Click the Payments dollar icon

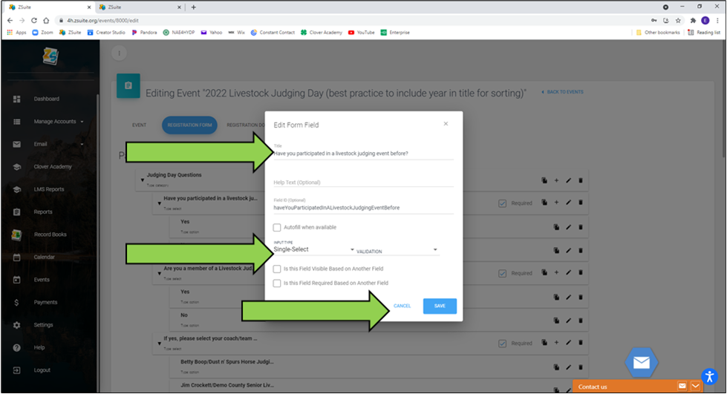pyautogui.click(x=16, y=303)
